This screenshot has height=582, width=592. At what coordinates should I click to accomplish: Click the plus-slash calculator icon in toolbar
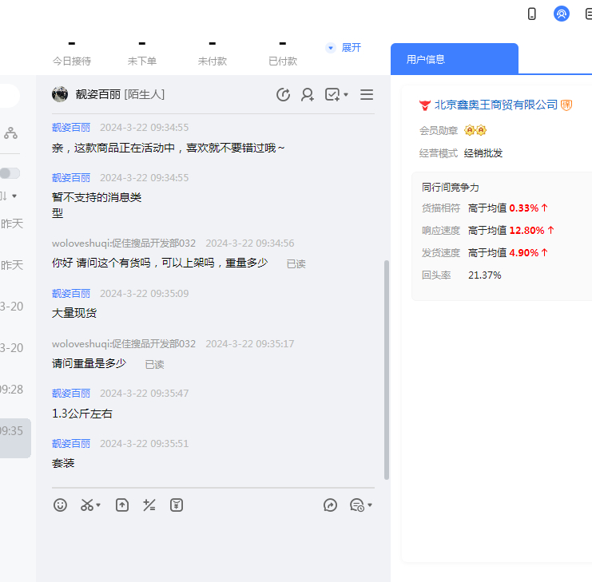point(149,505)
